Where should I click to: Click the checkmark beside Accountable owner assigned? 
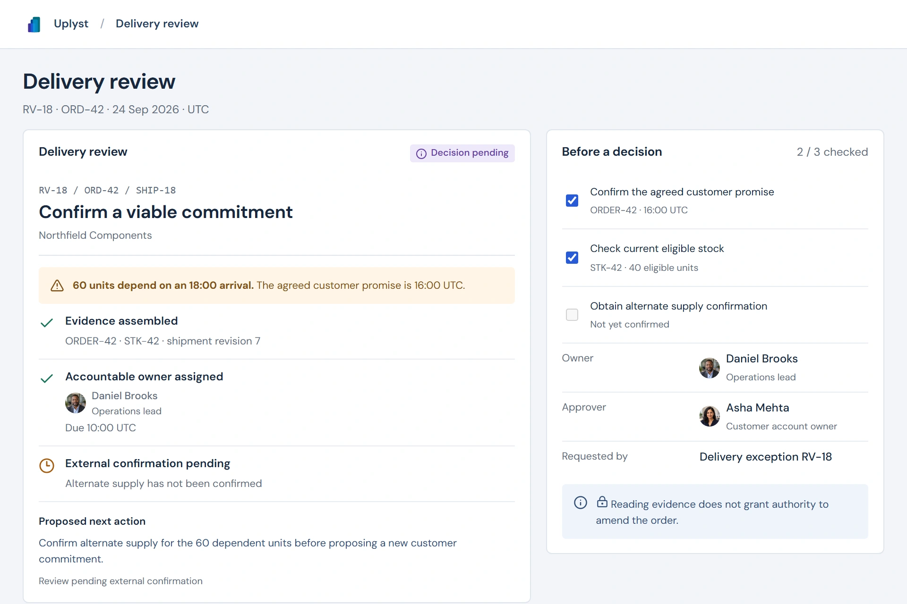47,378
